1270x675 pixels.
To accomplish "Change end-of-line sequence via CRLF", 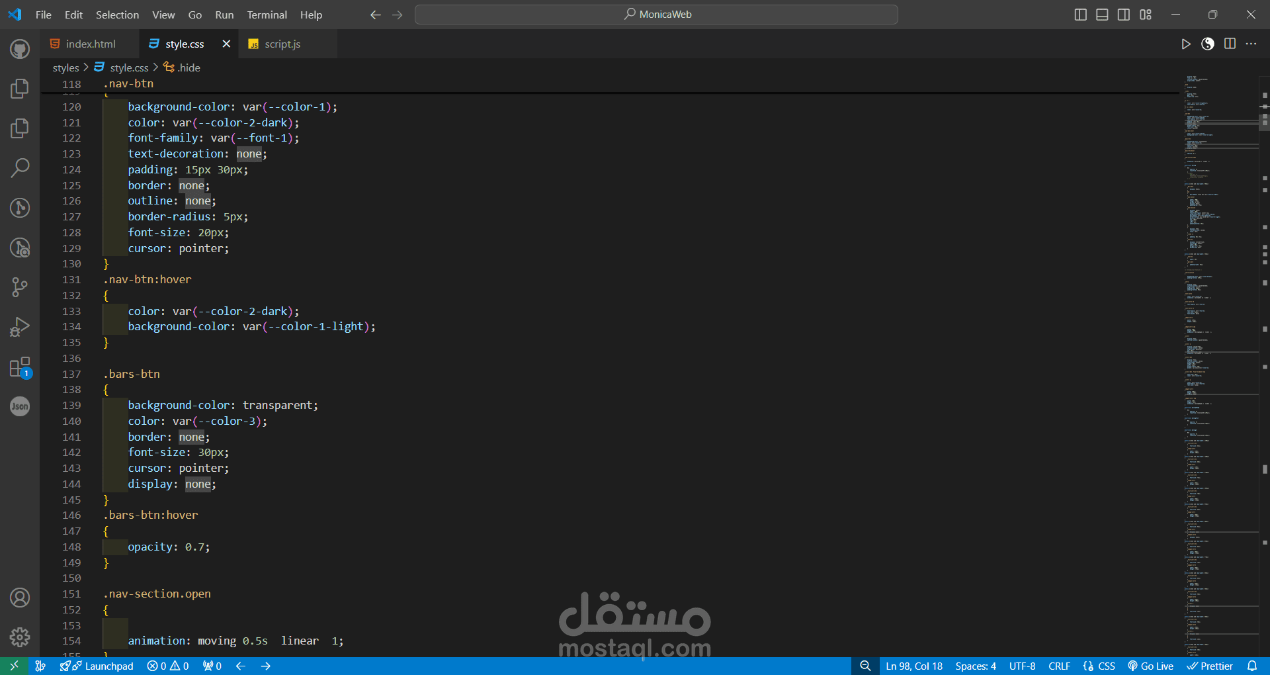I will click(1060, 666).
